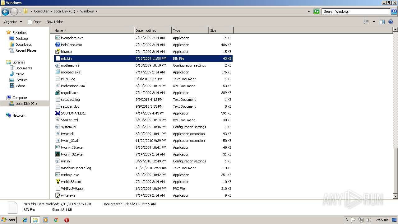398x224 pixels.
Task: Click the Back navigation arrow
Action: pos(5,12)
